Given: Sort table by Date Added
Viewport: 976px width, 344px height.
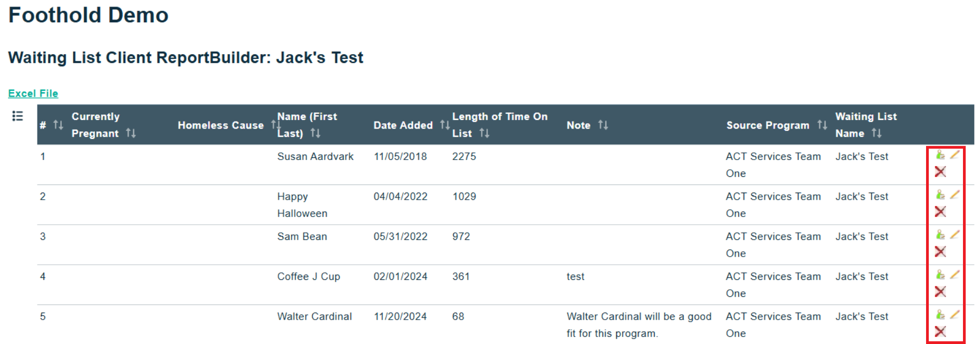Looking at the screenshot, I should click(445, 125).
